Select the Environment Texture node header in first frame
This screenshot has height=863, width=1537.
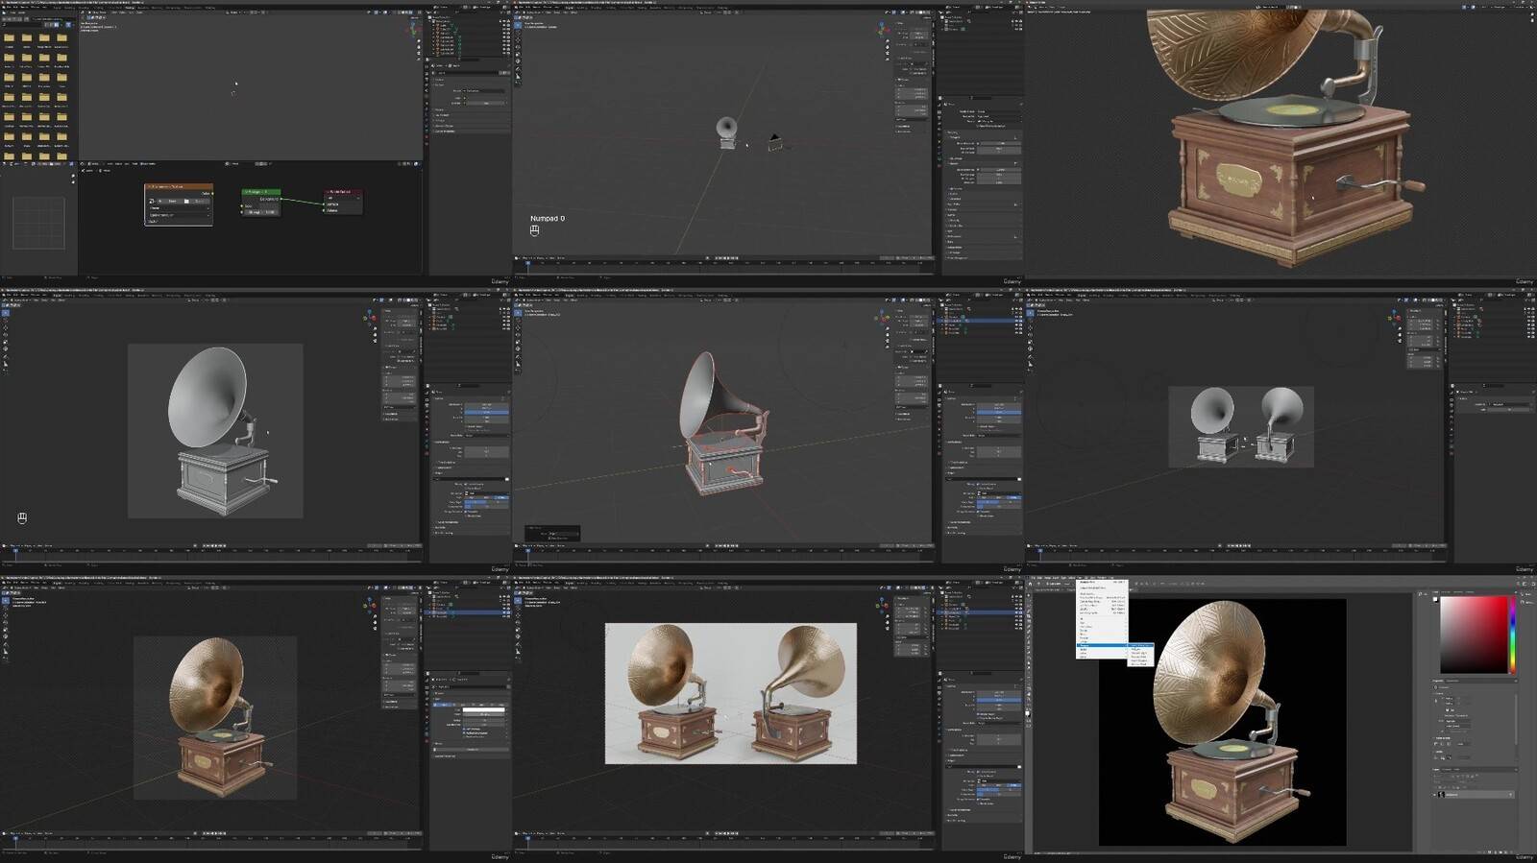click(x=179, y=186)
